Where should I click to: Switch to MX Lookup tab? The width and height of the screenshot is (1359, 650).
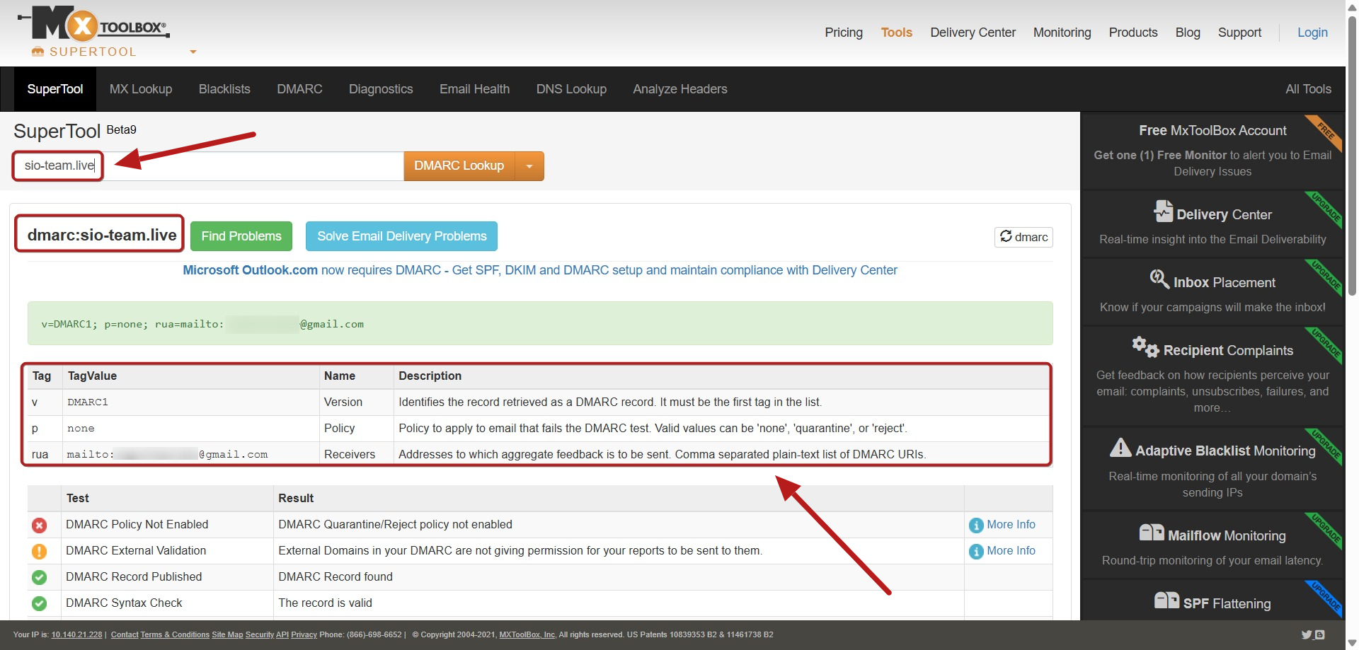coord(141,89)
